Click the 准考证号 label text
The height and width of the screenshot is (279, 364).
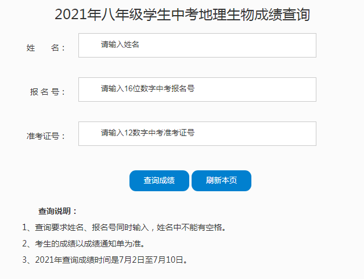(x=46, y=137)
